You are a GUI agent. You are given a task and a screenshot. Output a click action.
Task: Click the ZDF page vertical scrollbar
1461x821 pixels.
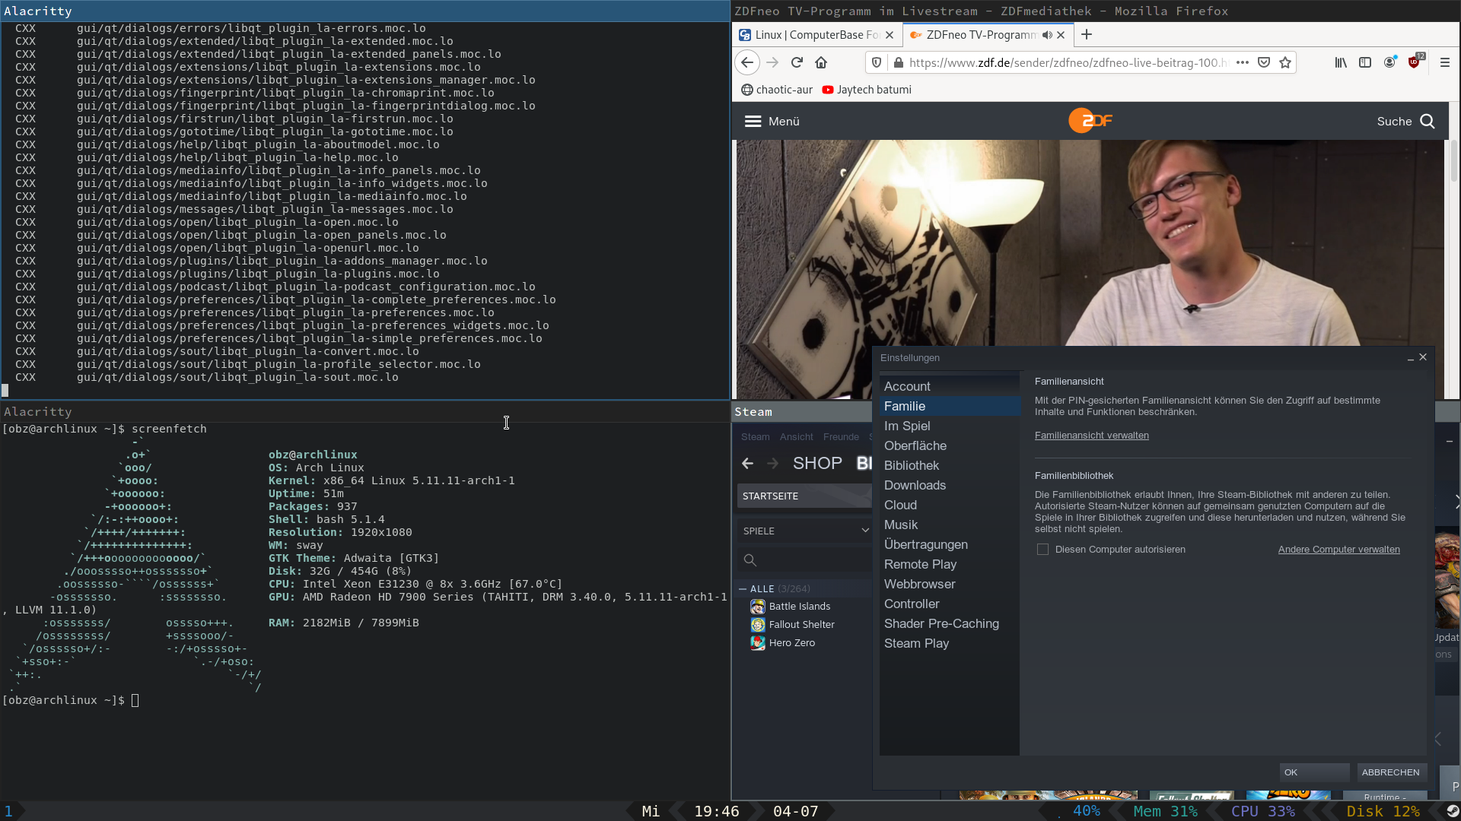[1453, 160]
